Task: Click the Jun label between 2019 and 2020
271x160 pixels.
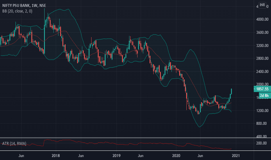Action: click(140, 156)
